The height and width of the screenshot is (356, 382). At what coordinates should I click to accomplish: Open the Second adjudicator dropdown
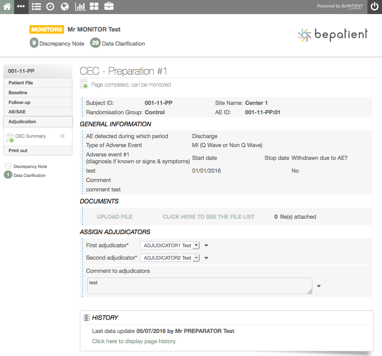pyautogui.click(x=169, y=258)
